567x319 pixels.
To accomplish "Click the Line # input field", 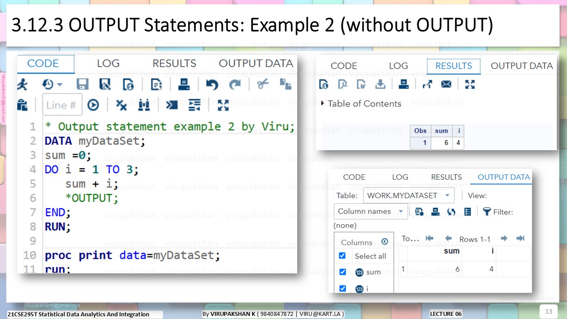I will [x=62, y=105].
